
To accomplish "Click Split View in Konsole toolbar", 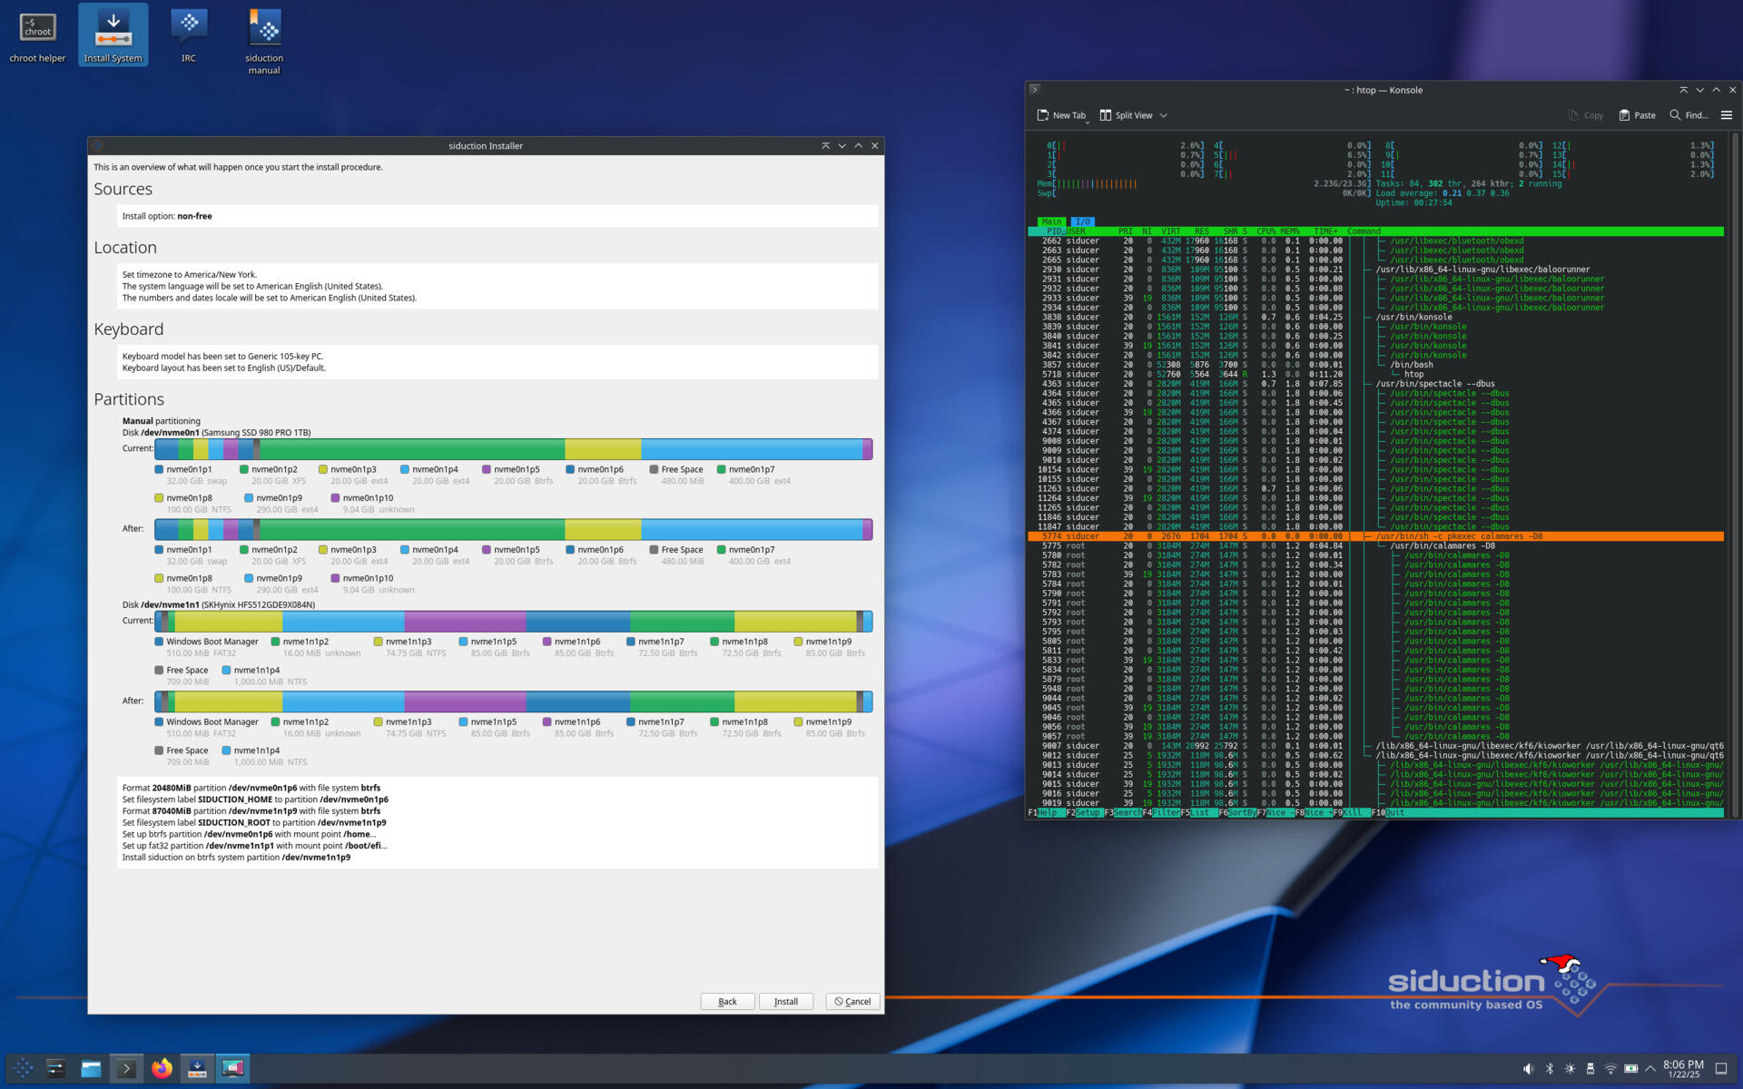I will pyautogui.click(x=1126, y=115).
